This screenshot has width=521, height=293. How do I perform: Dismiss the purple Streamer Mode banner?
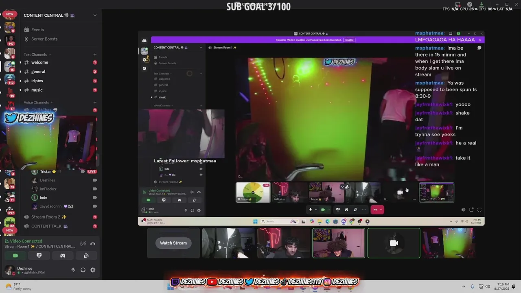pyautogui.click(x=479, y=40)
